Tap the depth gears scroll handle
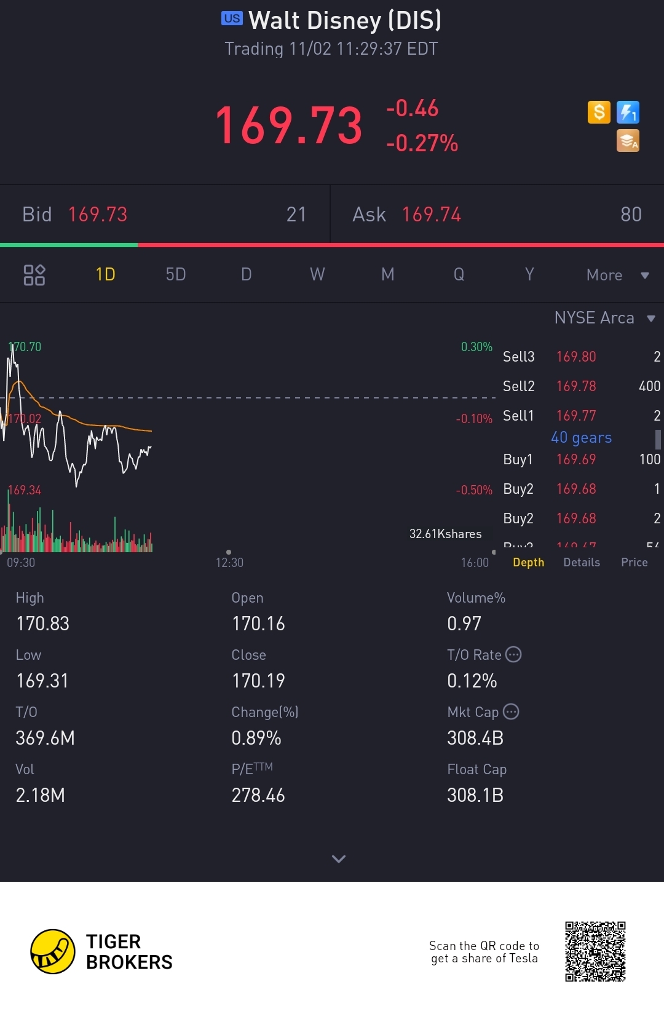 (x=658, y=439)
